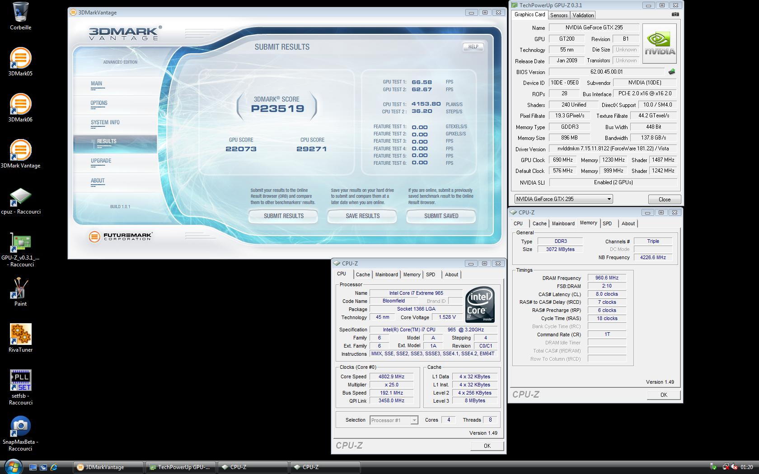Switch to 3DMarkVantage in the taskbar

tap(108, 467)
